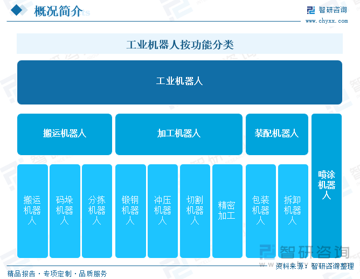Select the 搬运机器人 category box
Image resolution: width=360 pixels, height=279 pixels.
click(65, 134)
